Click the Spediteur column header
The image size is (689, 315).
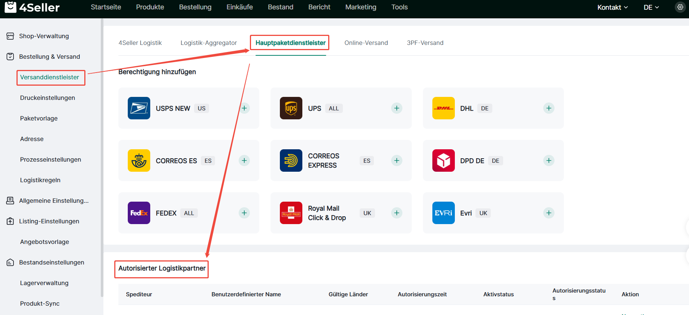(x=139, y=294)
